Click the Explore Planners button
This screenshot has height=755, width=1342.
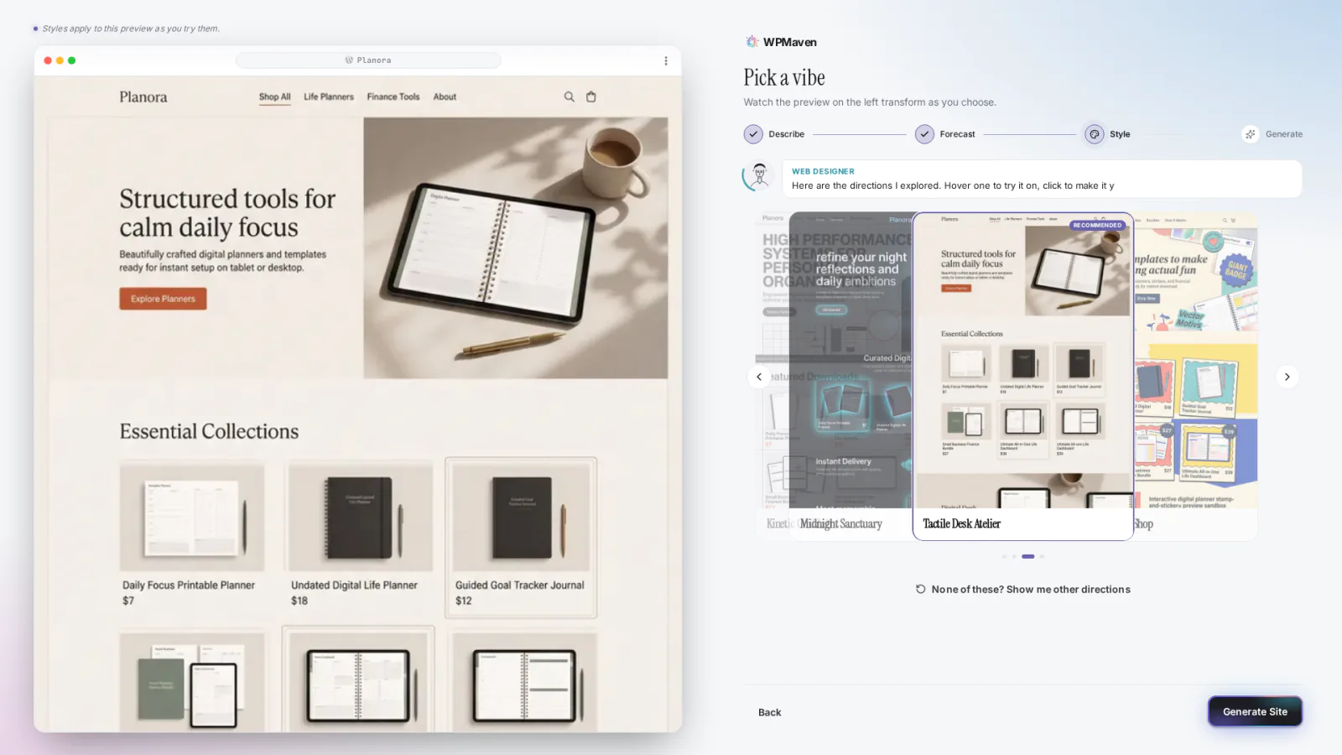click(x=163, y=299)
